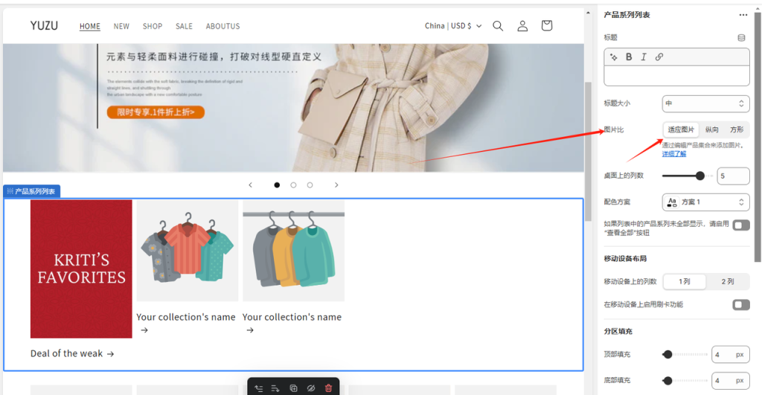This screenshot has width=762, height=395.
Task: Open the Deal of the weak collection link
Action: pos(72,353)
